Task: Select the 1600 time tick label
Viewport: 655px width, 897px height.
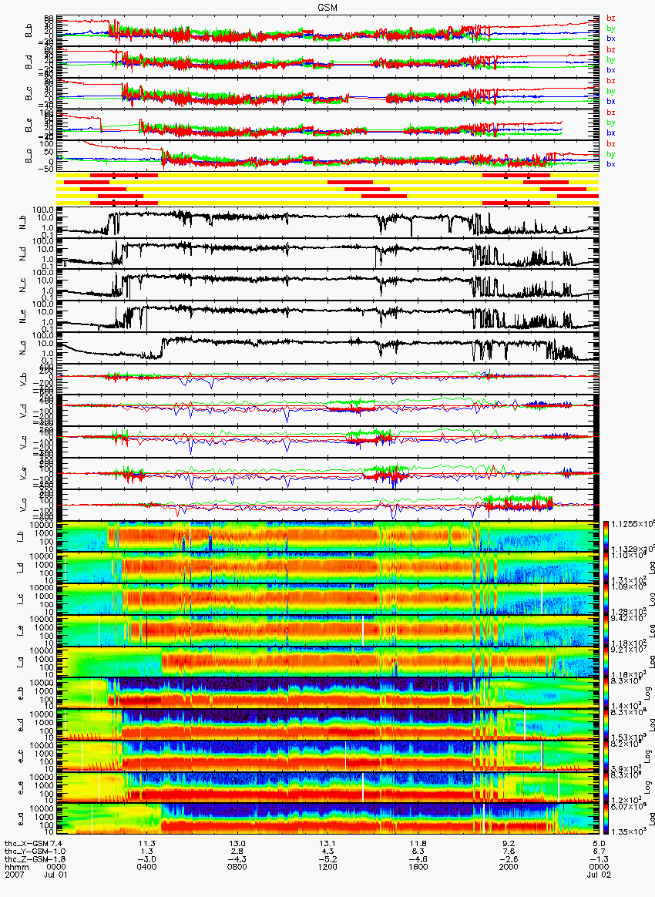Action: click(x=418, y=867)
